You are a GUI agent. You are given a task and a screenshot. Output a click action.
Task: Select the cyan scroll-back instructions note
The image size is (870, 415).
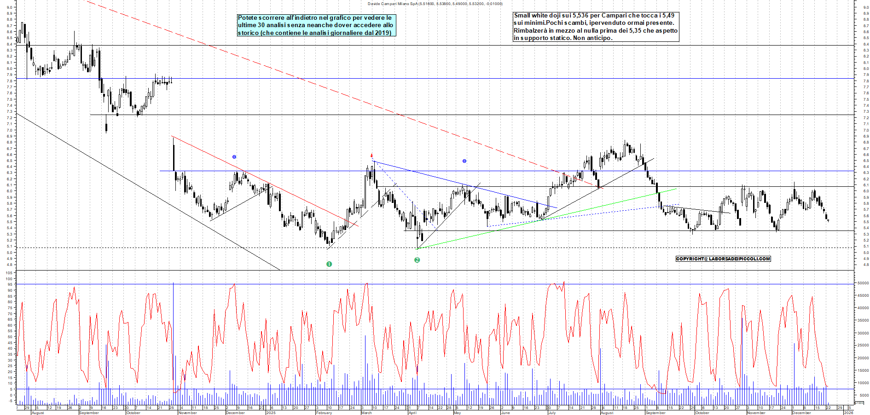tap(316, 25)
